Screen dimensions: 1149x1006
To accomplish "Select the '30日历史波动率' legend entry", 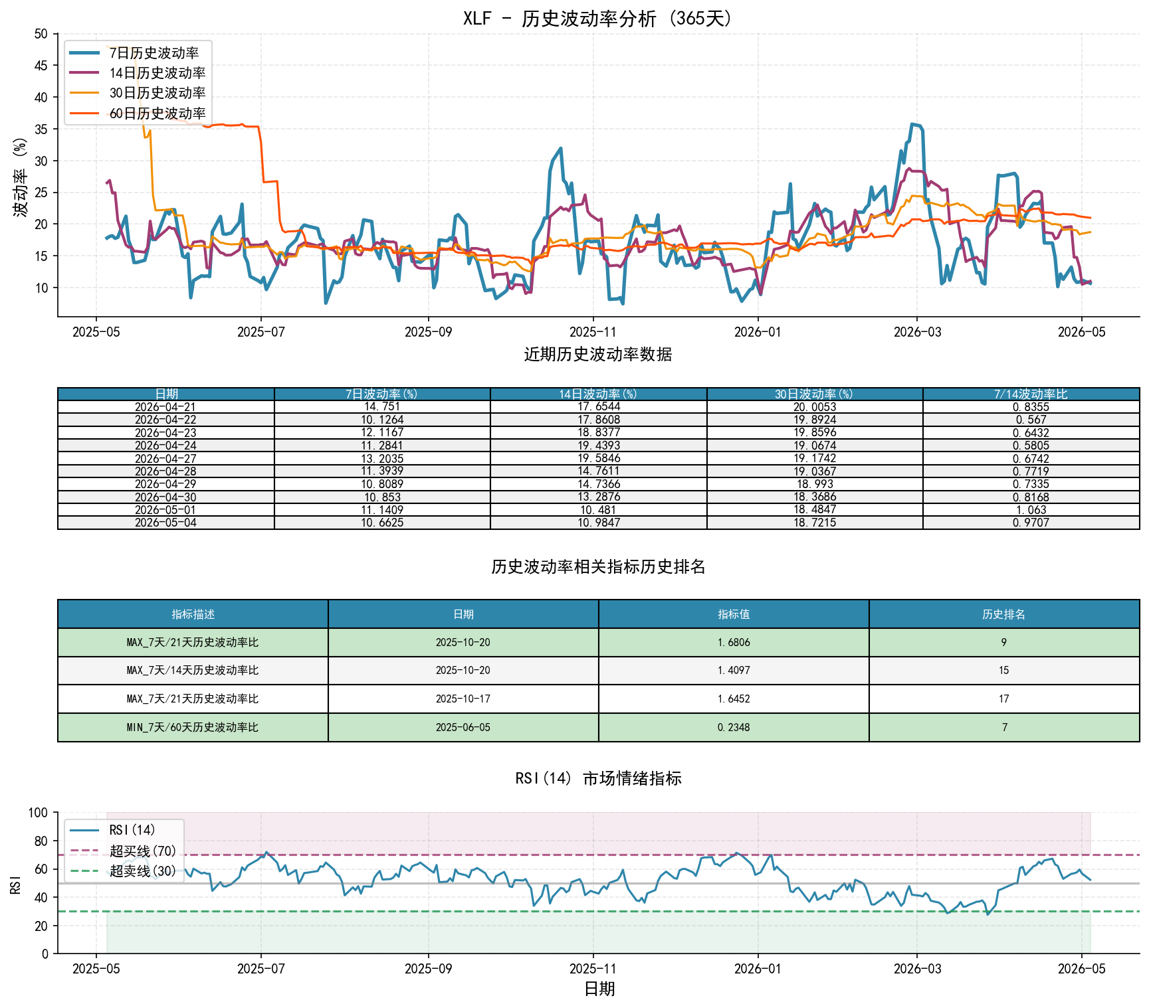I will pos(138,93).
